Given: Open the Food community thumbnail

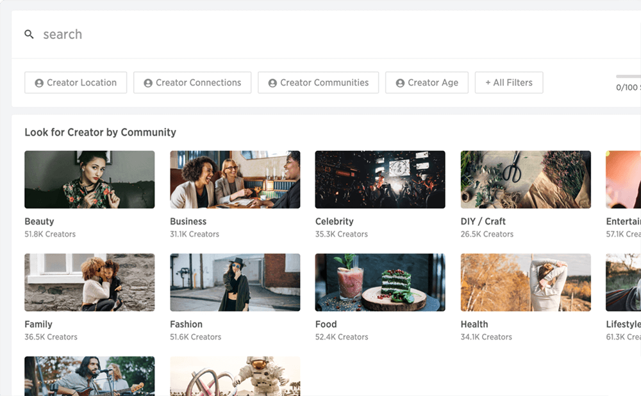Looking at the screenshot, I should point(380,282).
